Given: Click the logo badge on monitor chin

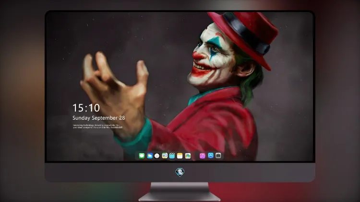Looking at the screenshot, I should [180, 172].
